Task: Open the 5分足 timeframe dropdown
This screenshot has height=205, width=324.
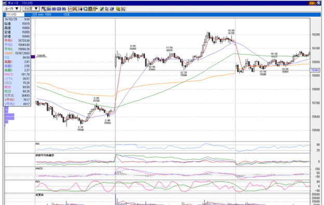Action: (31, 9)
